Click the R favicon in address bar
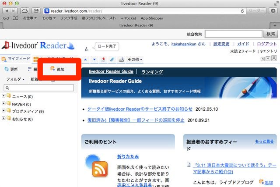This screenshot has height=187, width=280. click(47, 11)
